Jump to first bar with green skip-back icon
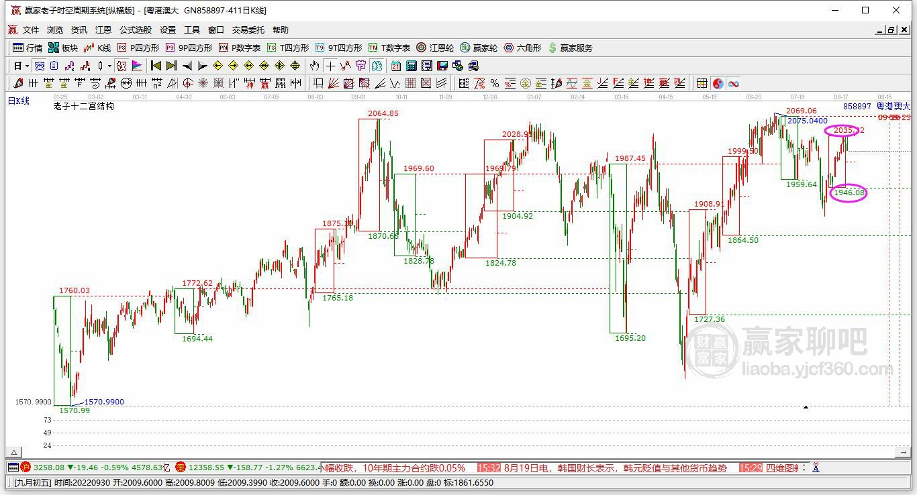The image size is (917, 495). [x=156, y=66]
